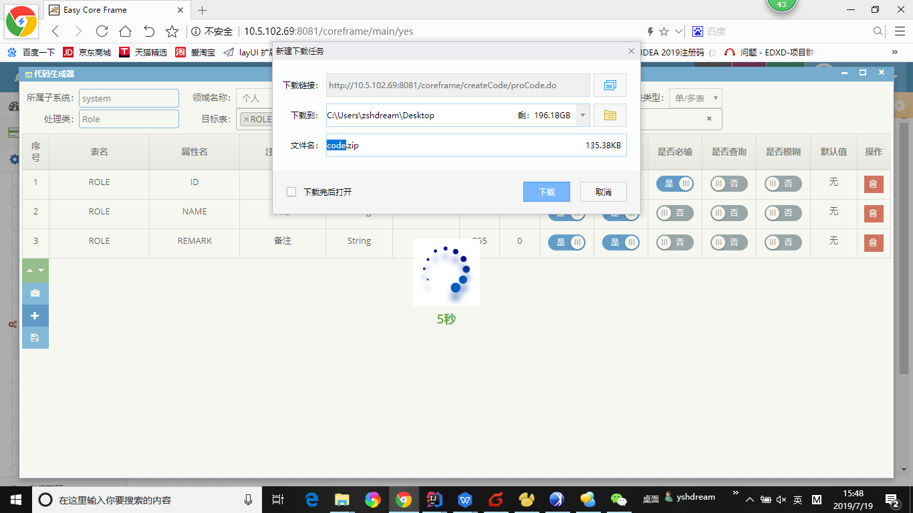Enable the 下载完后打开 checkbox
This screenshot has height=513, width=913.
tap(291, 192)
